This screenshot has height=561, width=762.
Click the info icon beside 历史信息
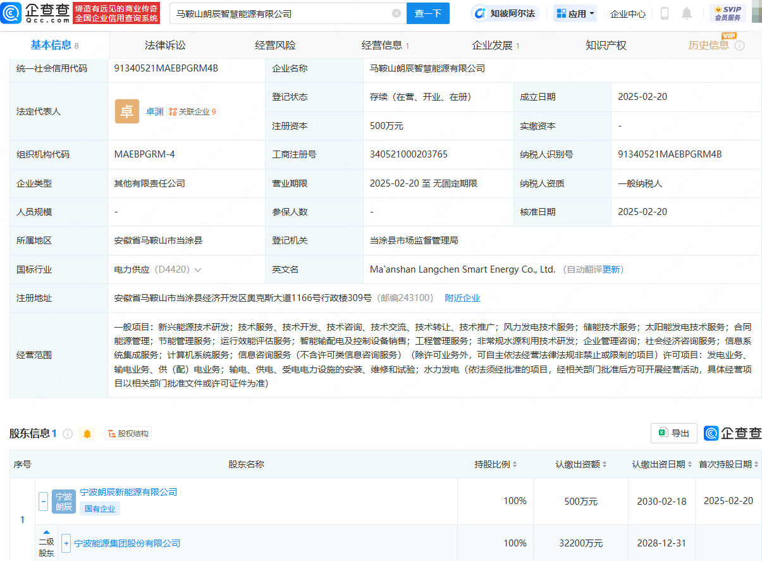point(740,46)
